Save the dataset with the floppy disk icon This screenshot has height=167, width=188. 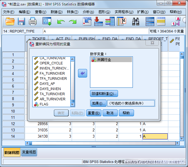[21, 21]
